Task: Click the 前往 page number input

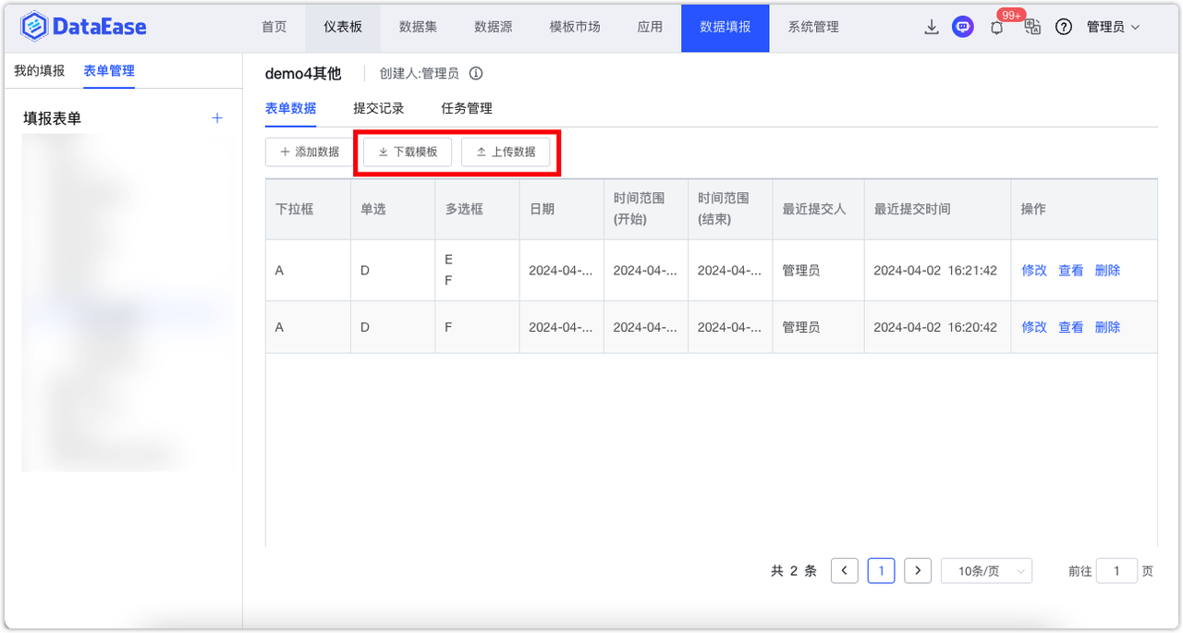Action: point(1116,571)
